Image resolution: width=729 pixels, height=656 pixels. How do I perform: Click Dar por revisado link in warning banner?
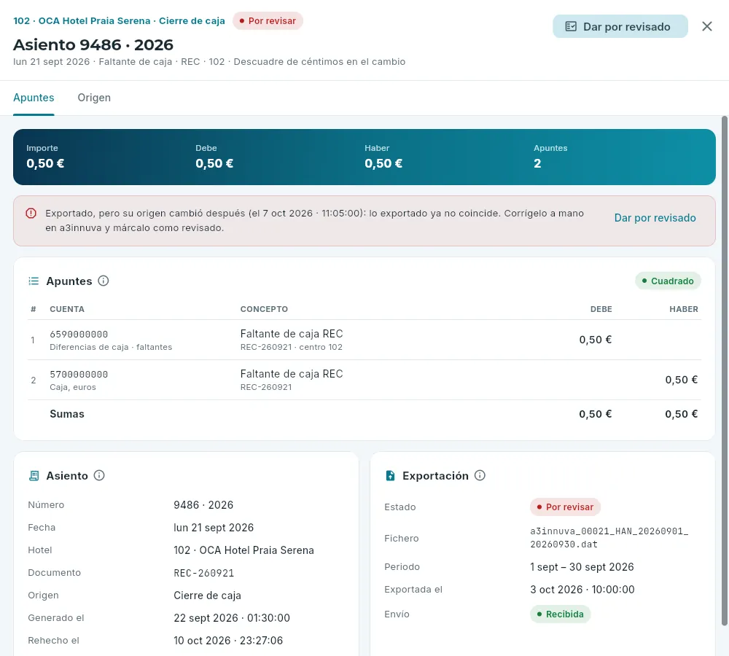point(655,218)
